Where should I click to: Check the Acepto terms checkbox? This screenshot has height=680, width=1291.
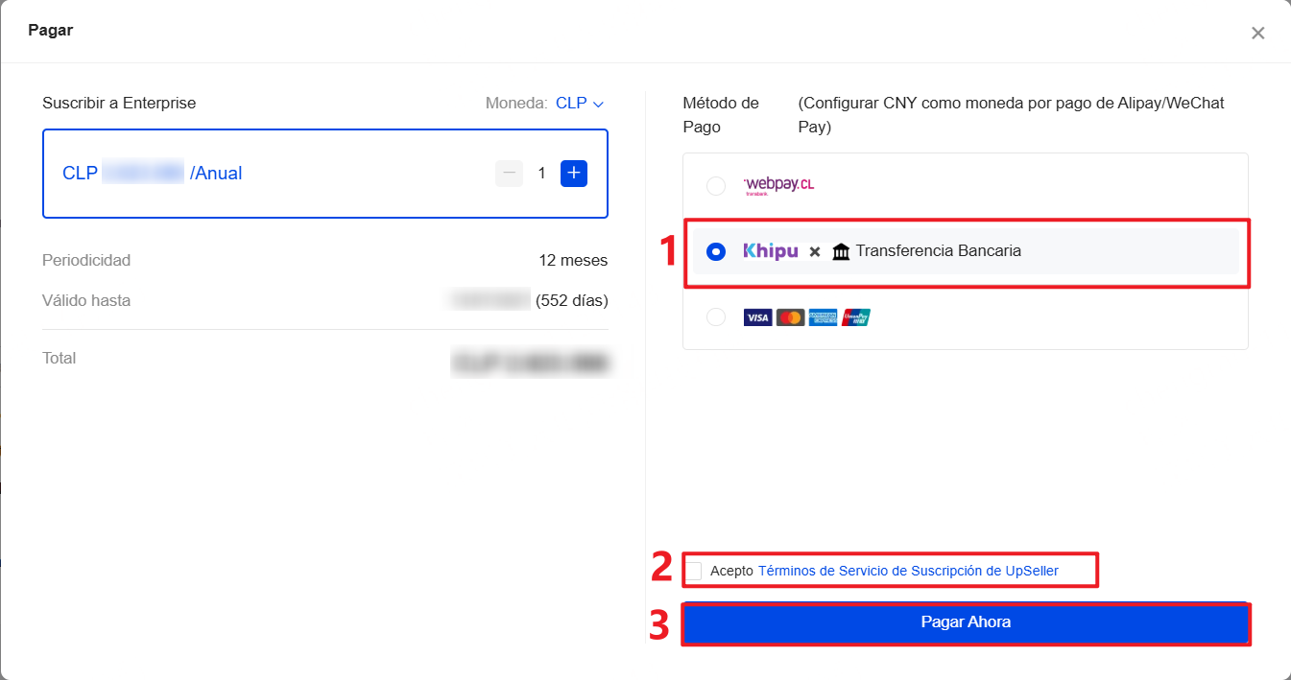click(x=694, y=570)
